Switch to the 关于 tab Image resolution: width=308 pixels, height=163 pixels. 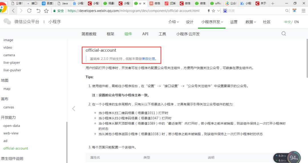262,3
